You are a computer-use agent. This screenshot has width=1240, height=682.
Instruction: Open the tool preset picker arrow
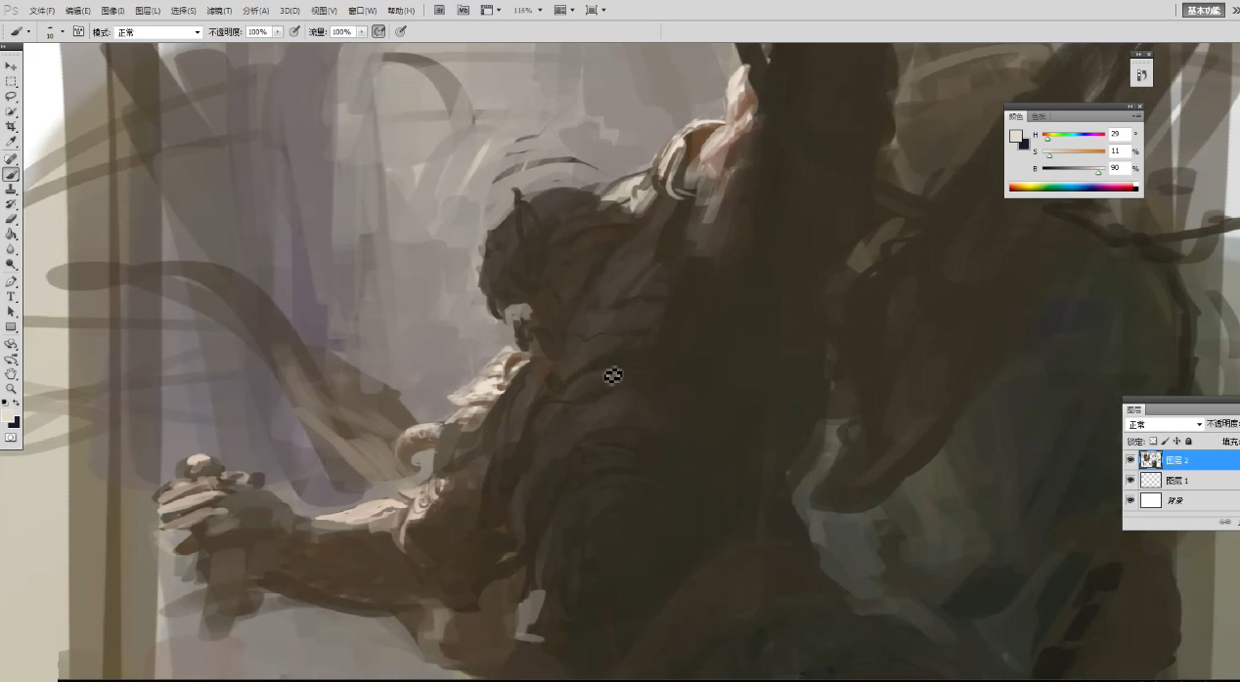(x=28, y=31)
